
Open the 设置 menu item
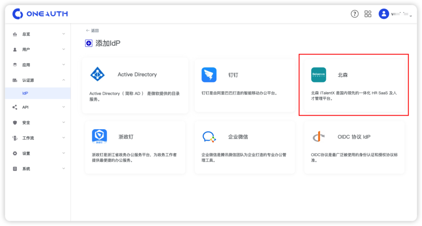pos(38,153)
